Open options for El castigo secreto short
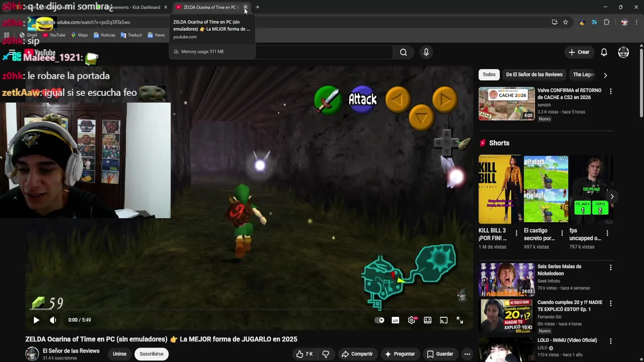Screen dimensions: 644x362 click(x=561, y=233)
